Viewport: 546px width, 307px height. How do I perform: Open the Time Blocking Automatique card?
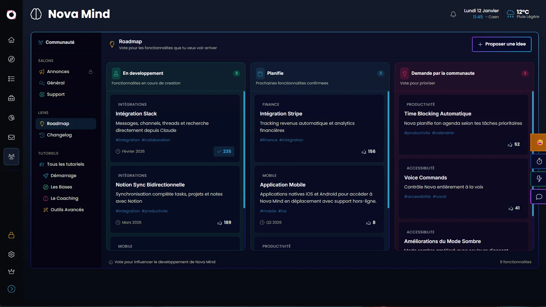tap(438, 114)
